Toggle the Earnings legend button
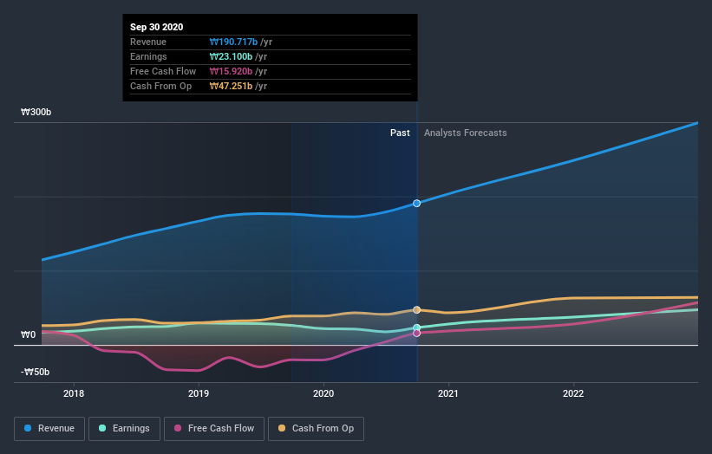 (124, 429)
